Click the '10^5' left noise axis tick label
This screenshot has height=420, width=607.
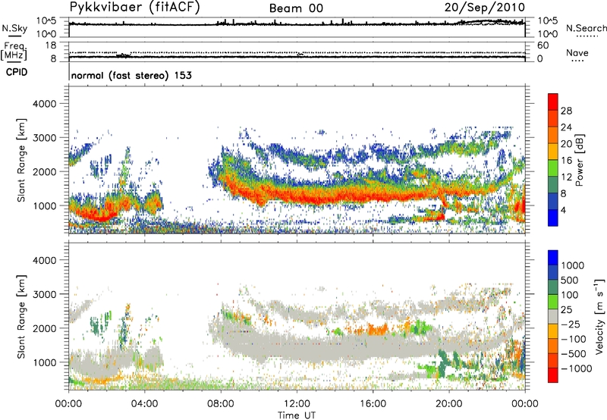point(46,21)
